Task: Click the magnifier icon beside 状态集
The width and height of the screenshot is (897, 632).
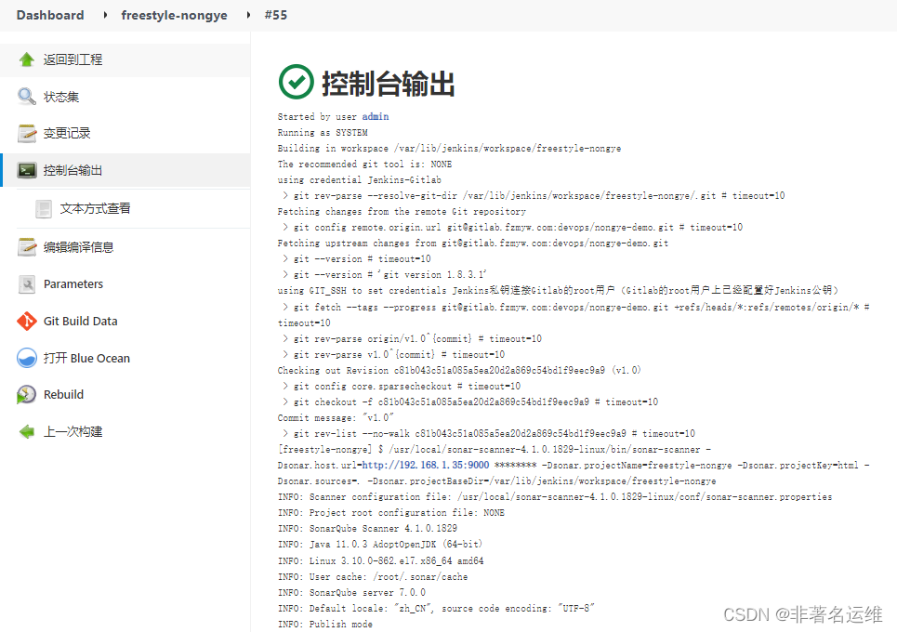Action: pos(26,97)
